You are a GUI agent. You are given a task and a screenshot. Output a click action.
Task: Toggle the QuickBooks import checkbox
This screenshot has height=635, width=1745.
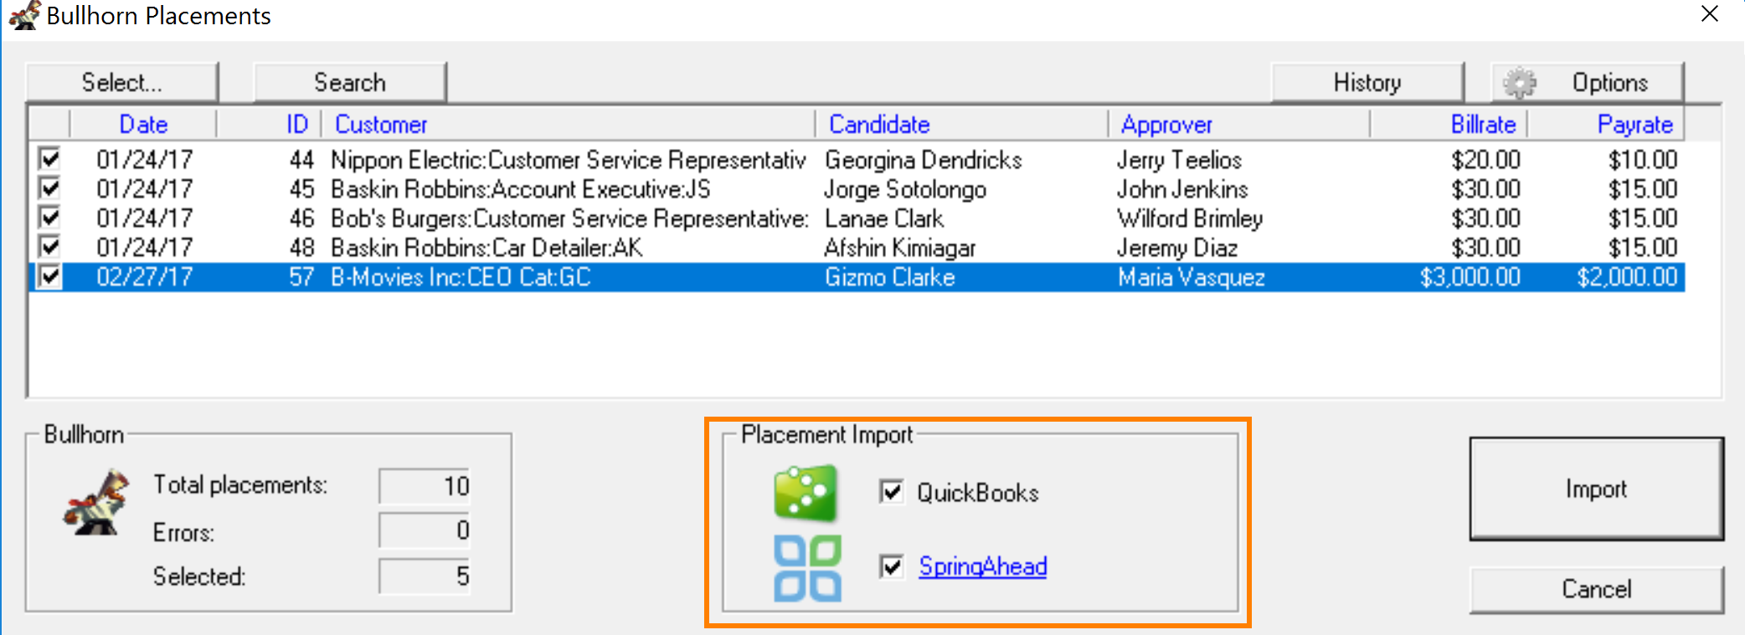click(x=892, y=492)
